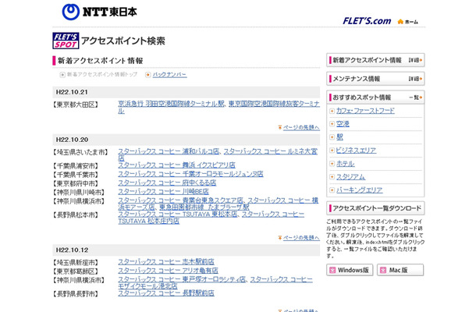Click the download icon on Windows版 button

(332, 270)
